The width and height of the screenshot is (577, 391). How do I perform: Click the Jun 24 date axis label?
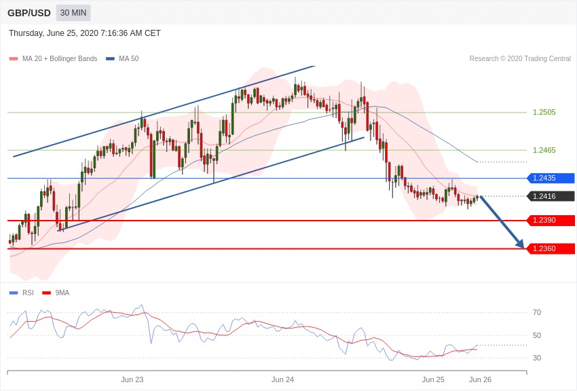(x=282, y=379)
